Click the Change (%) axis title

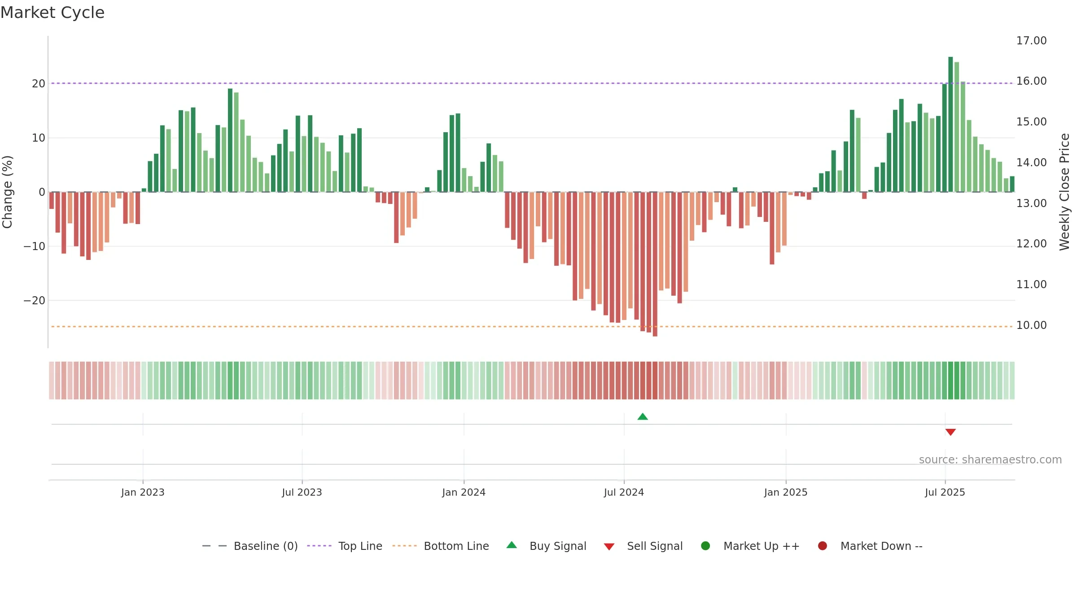[7, 192]
